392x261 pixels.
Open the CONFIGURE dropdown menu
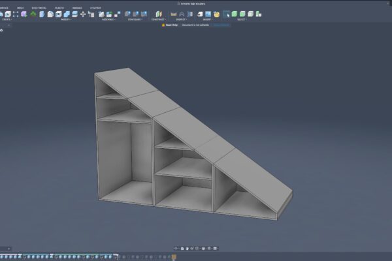135,20
